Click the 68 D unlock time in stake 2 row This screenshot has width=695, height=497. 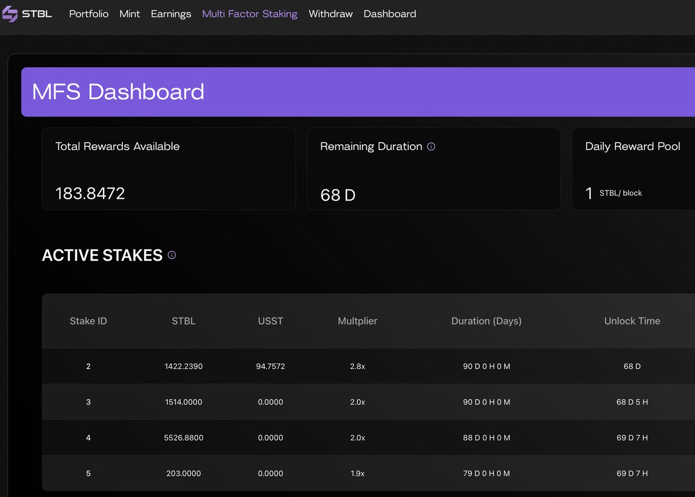tap(632, 366)
